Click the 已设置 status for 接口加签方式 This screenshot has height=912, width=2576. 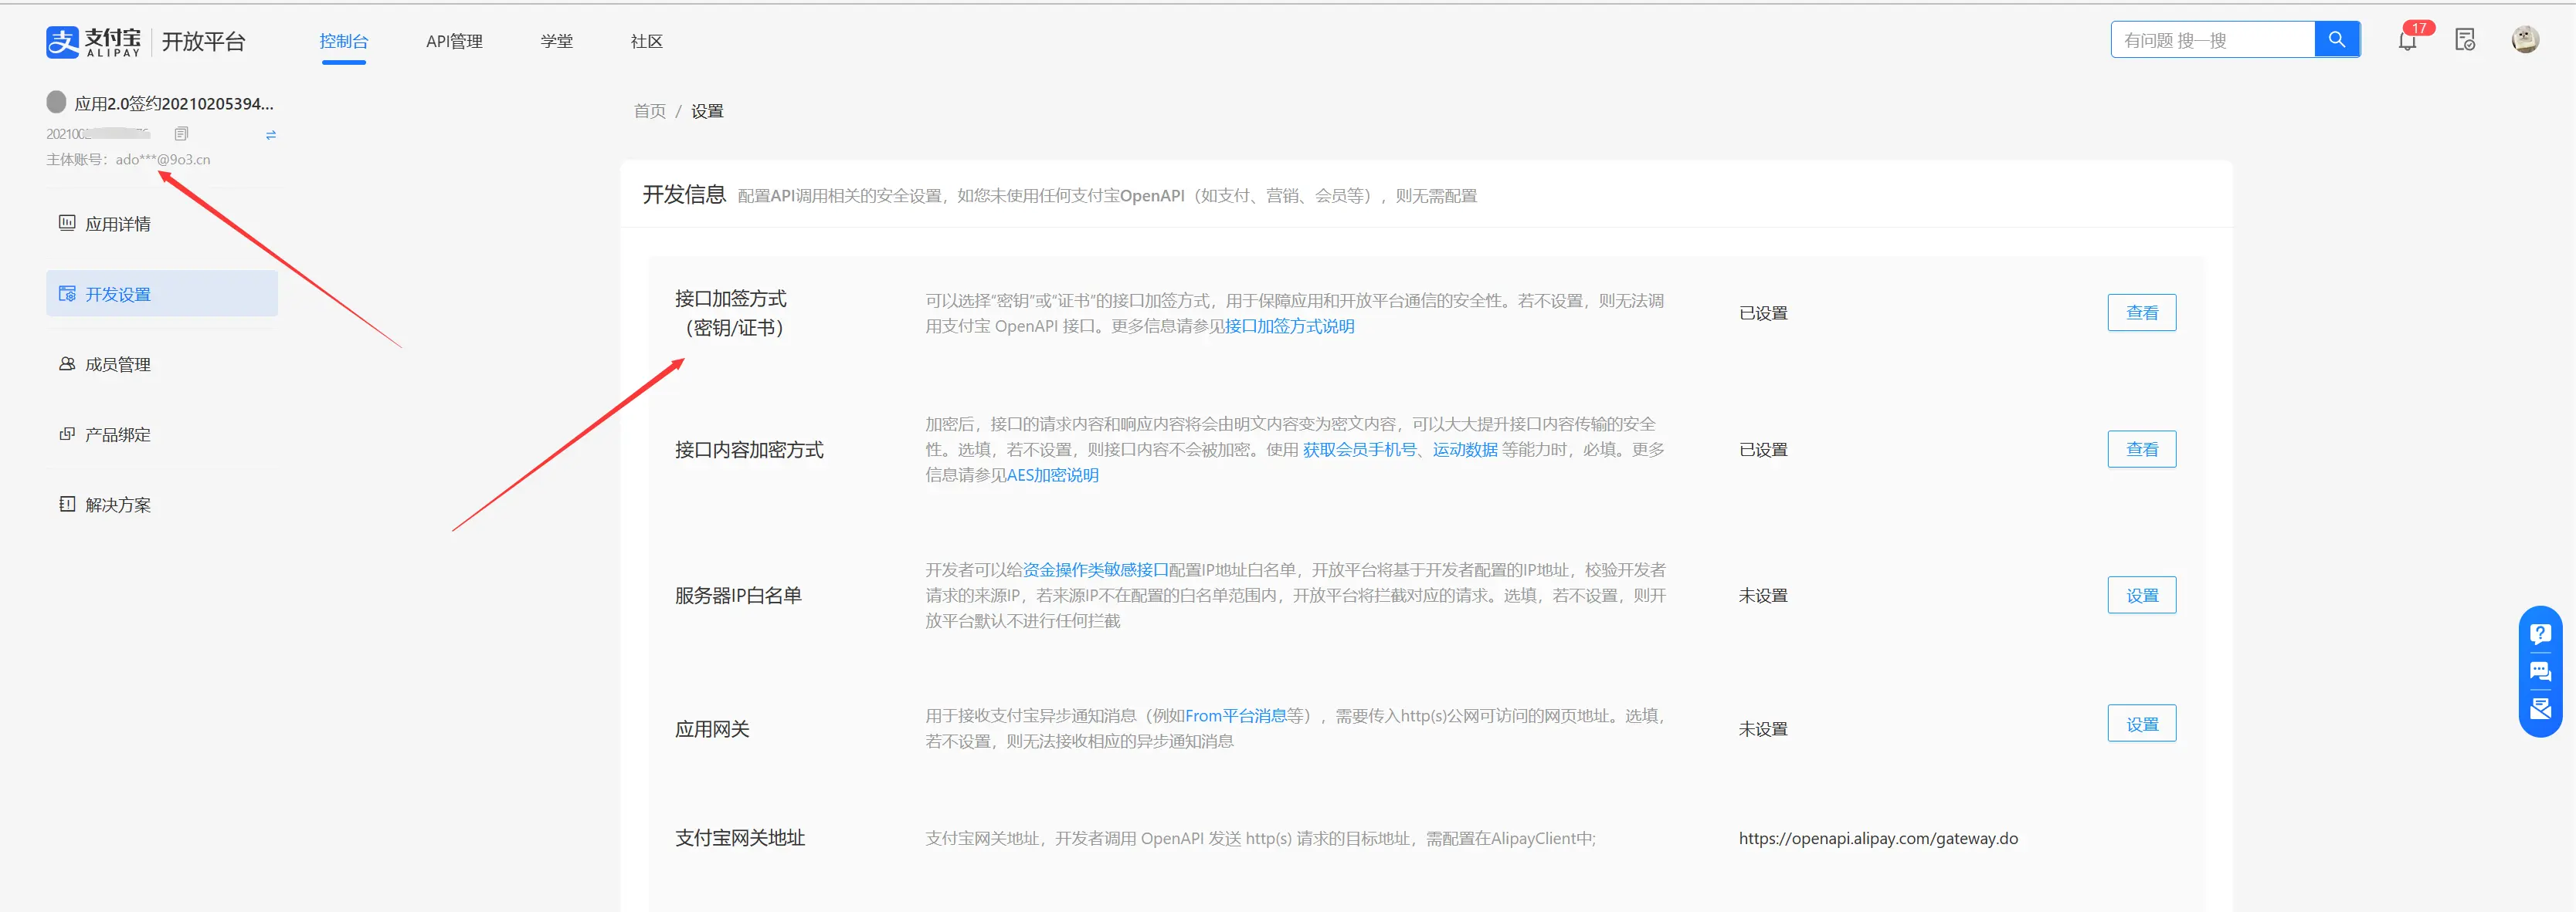click(x=1763, y=312)
